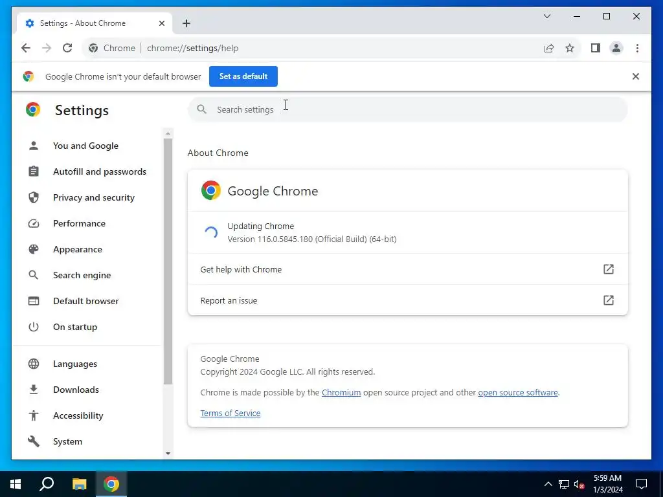Open System settings section

[67, 441]
